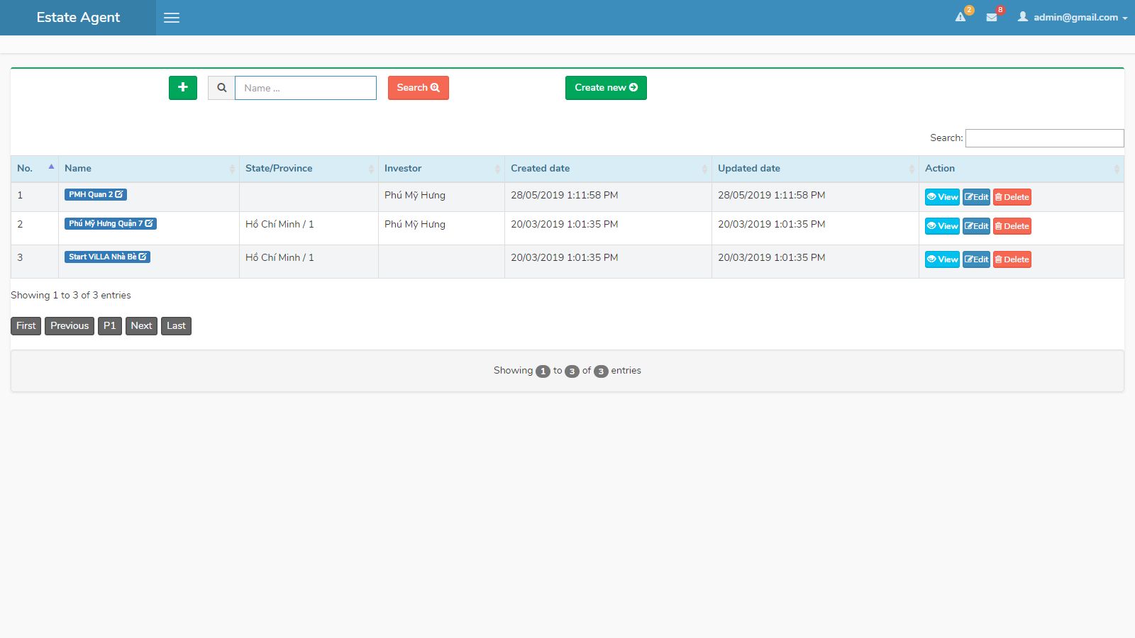
Task: Open the warning alerts notification icon
Action: [960, 17]
